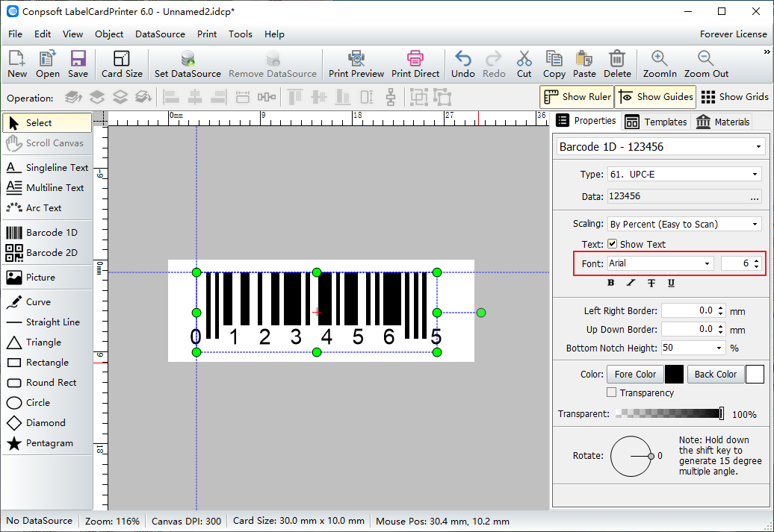Zoom in on the canvas

click(660, 64)
